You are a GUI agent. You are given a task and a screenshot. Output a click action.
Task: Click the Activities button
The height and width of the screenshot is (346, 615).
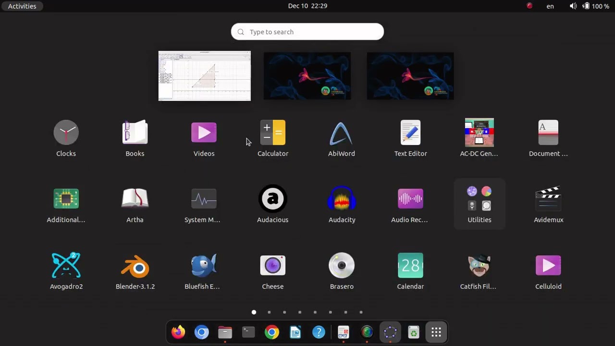22,6
